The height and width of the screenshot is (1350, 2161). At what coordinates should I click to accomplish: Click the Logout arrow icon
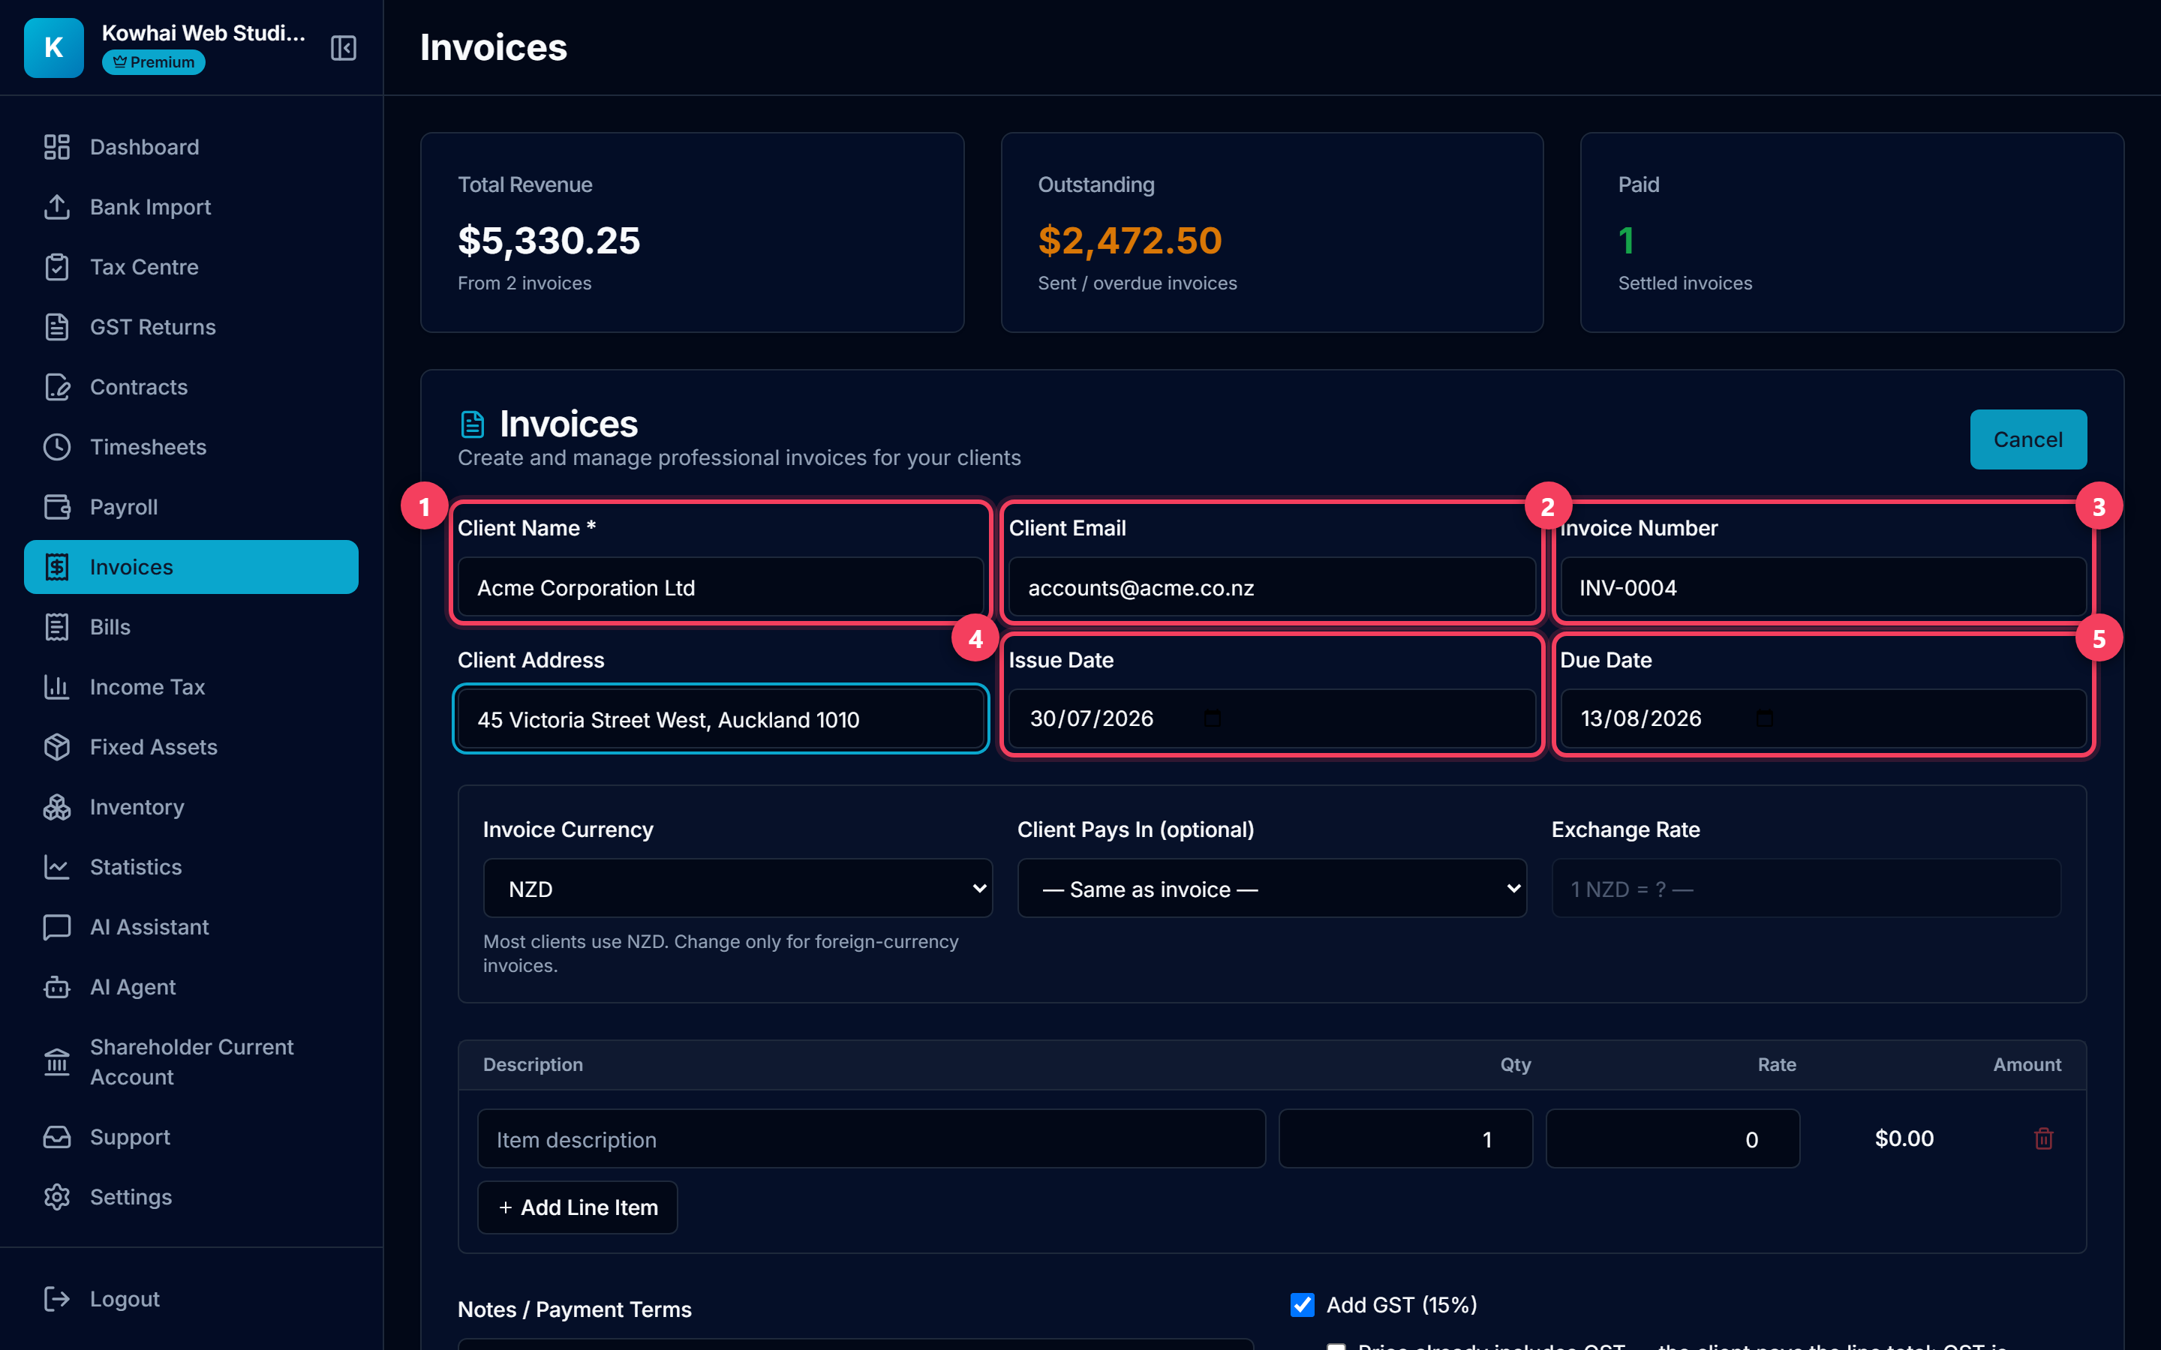57,1299
